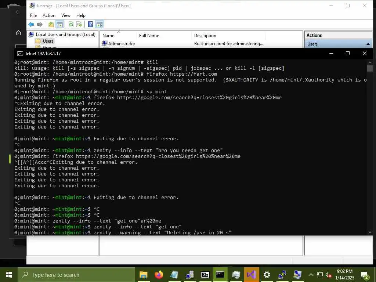
Task: Click the muted volume tray icon
Action: coord(328,275)
